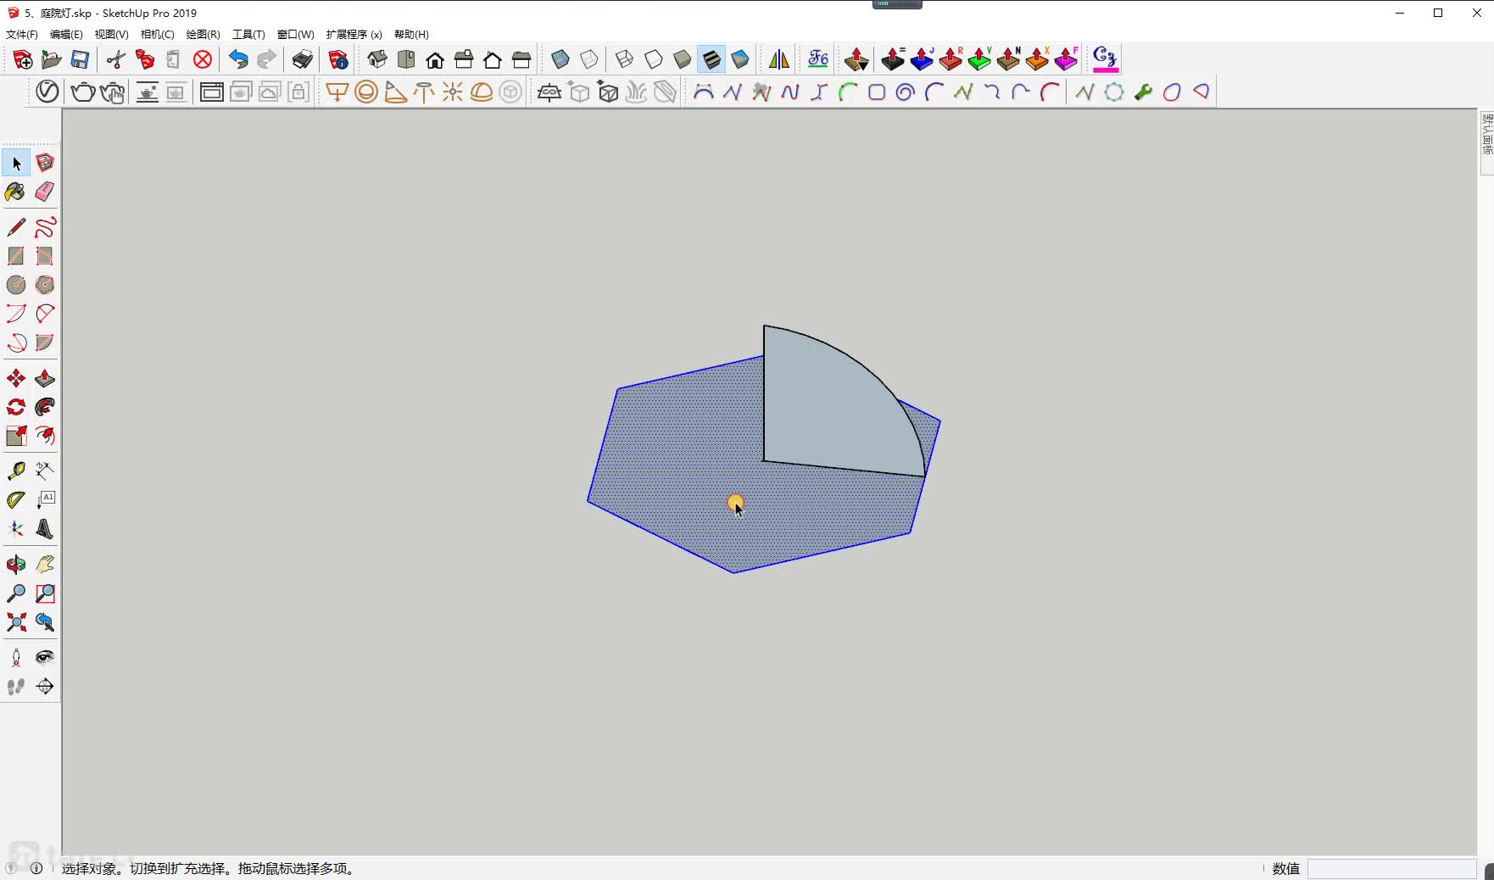The height and width of the screenshot is (880, 1494).
Task: Pick the Dimension tool
Action: [45, 471]
